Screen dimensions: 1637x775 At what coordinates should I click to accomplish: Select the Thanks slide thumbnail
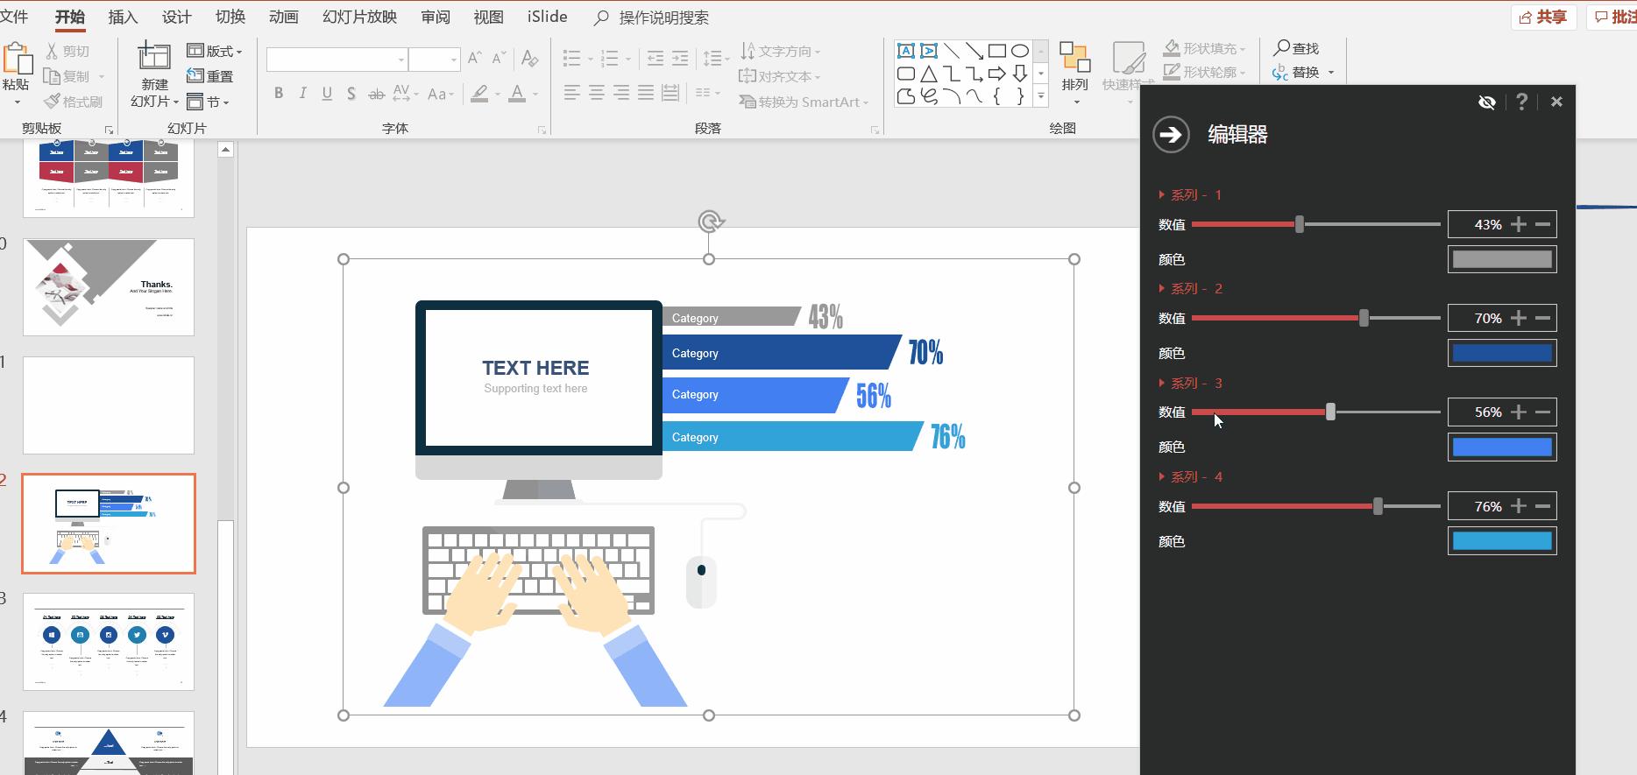(109, 287)
